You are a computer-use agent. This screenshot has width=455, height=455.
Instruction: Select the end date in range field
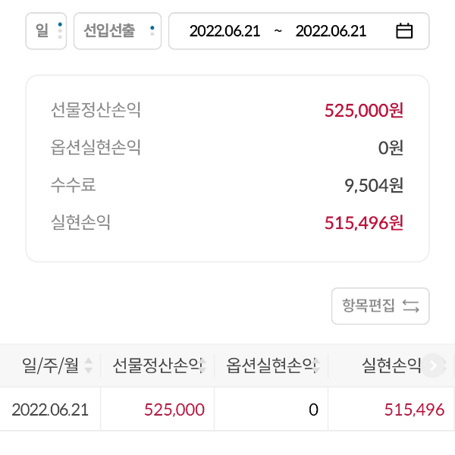coord(331,31)
